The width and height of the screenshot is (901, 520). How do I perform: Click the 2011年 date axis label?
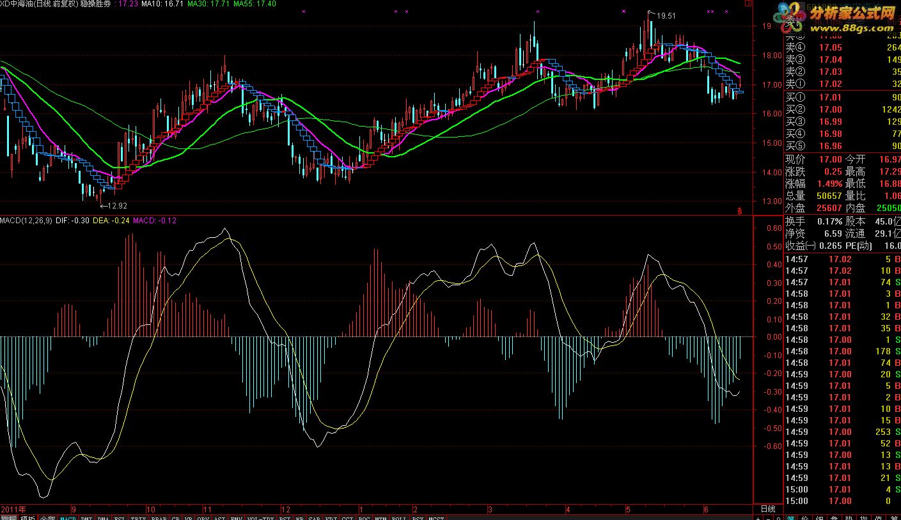click(x=13, y=509)
